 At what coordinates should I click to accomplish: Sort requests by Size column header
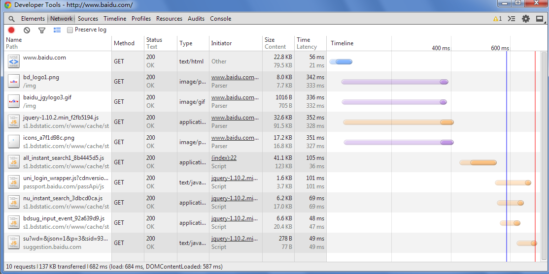click(270, 40)
